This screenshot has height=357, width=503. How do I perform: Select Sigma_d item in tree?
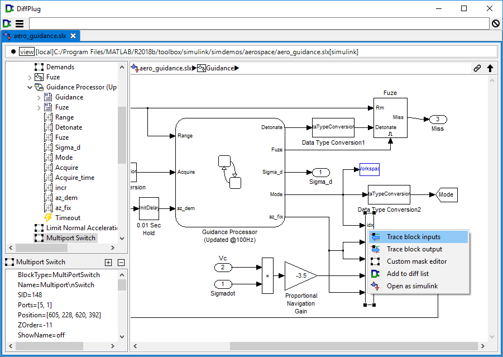click(x=68, y=147)
